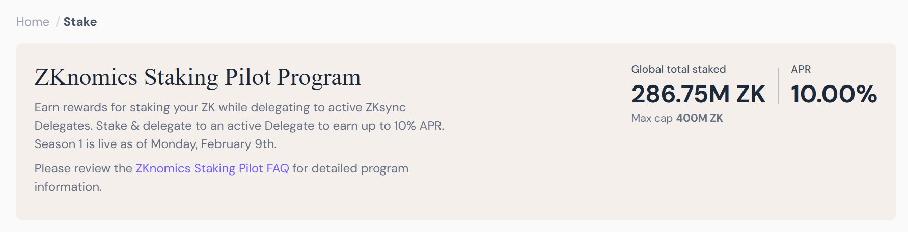Click the word 'information.' in banner

point(68,187)
